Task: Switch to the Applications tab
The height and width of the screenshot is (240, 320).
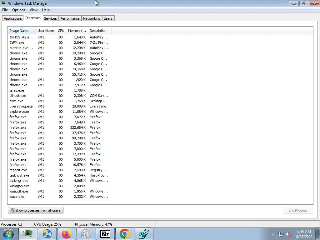Action: pyautogui.click(x=12, y=18)
